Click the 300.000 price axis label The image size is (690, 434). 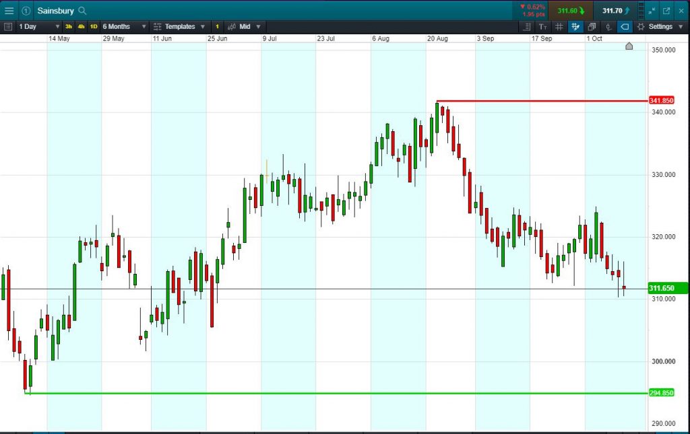[x=663, y=361]
